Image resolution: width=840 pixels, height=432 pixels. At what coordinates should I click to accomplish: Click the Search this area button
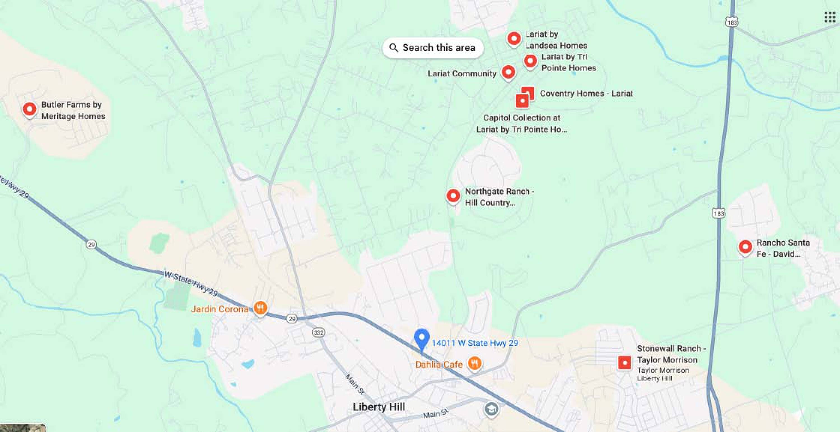[x=433, y=48]
